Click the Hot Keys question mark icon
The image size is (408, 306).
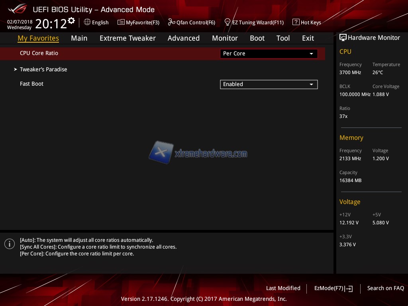pos(296,22)
